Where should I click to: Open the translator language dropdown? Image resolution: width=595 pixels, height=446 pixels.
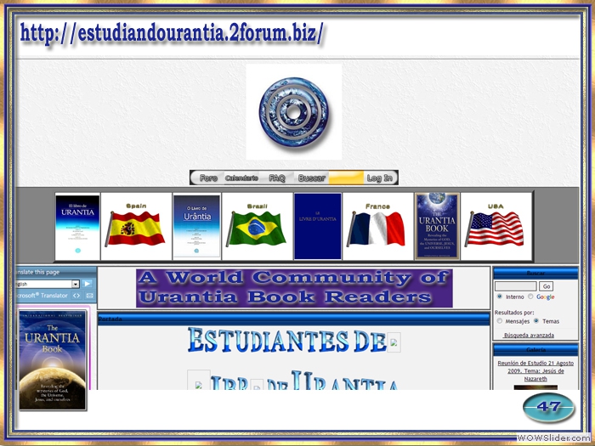75,284
